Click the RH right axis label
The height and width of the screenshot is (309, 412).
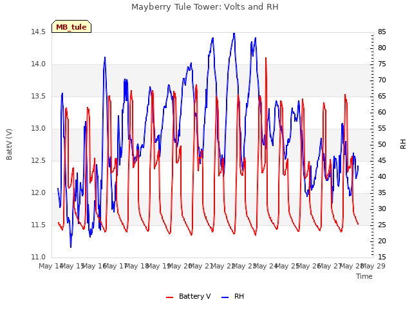coord(403,144)
